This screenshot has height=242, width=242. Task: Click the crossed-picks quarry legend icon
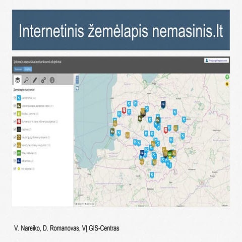point(19,137)
